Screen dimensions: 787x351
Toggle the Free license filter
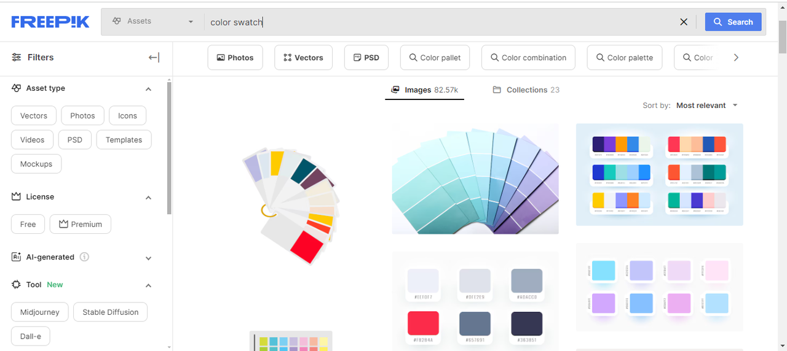(x=28, y=224)
